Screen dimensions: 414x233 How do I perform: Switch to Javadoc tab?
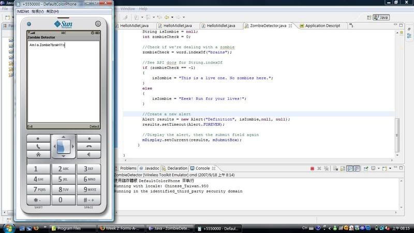(x=150, y=168)
